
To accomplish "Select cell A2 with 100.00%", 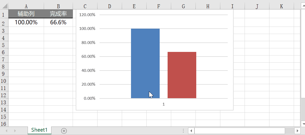I will click(26, 22).
